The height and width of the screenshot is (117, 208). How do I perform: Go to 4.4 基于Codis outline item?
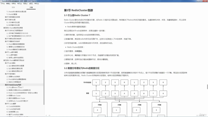pos(15,114)
